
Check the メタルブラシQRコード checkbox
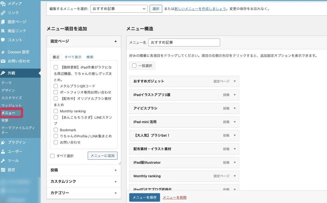click(x=56, y=86)
